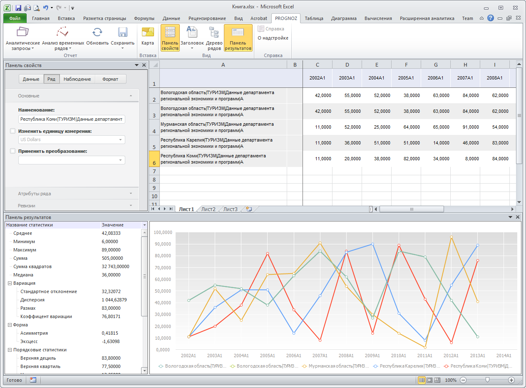Click the Сохранить ribbon icon
526x388 pixels.
[122, 38]
